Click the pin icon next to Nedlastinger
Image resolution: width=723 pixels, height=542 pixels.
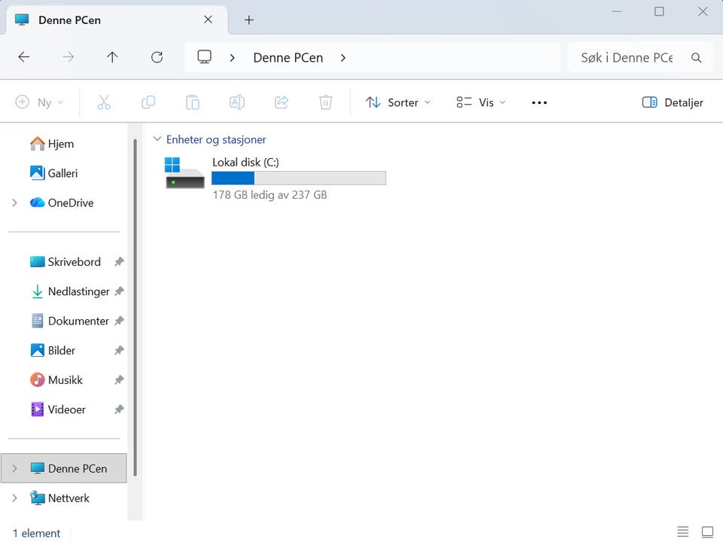click(x=119, y=291)
